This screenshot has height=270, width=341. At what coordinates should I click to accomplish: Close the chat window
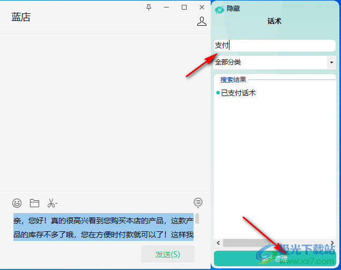pyautogui.click(x=202, y=8)
